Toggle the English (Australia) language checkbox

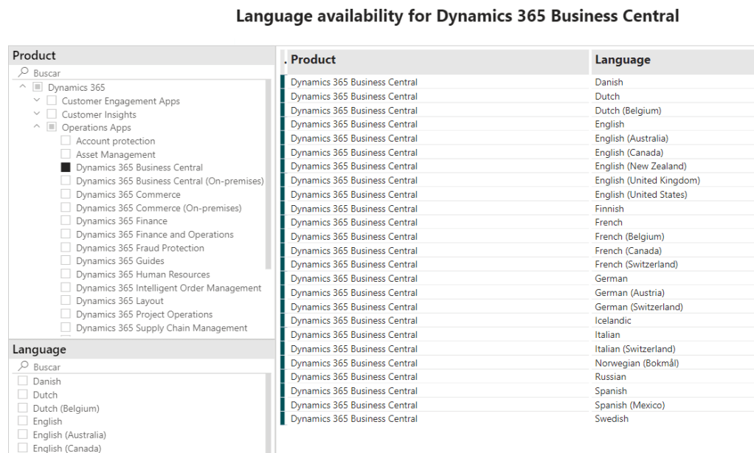(x=23, y=435)
